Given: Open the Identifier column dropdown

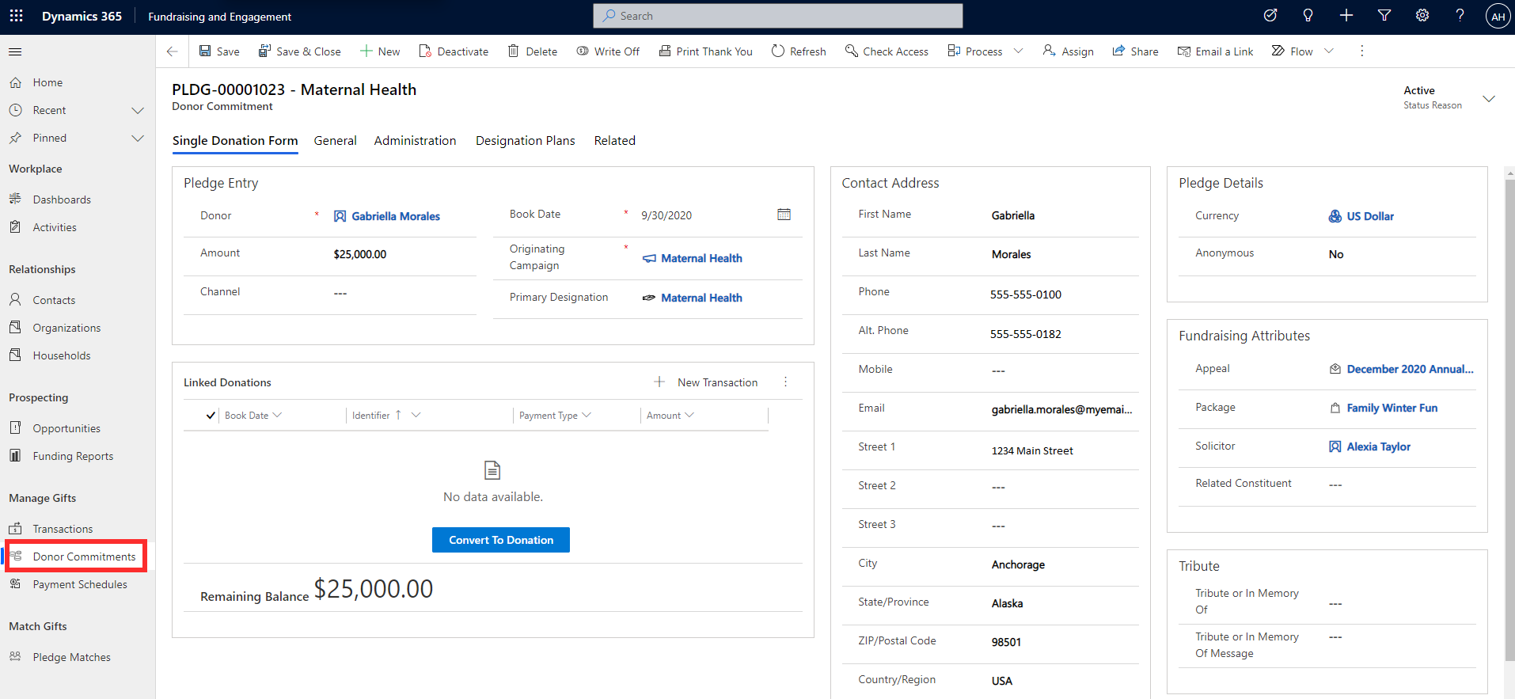Looking at the screenshot, I should pyautogui.click(x=416, y=416).
